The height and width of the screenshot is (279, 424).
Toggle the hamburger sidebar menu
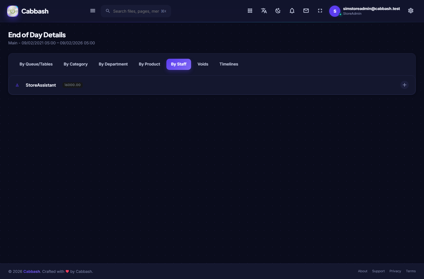point(93,11)
